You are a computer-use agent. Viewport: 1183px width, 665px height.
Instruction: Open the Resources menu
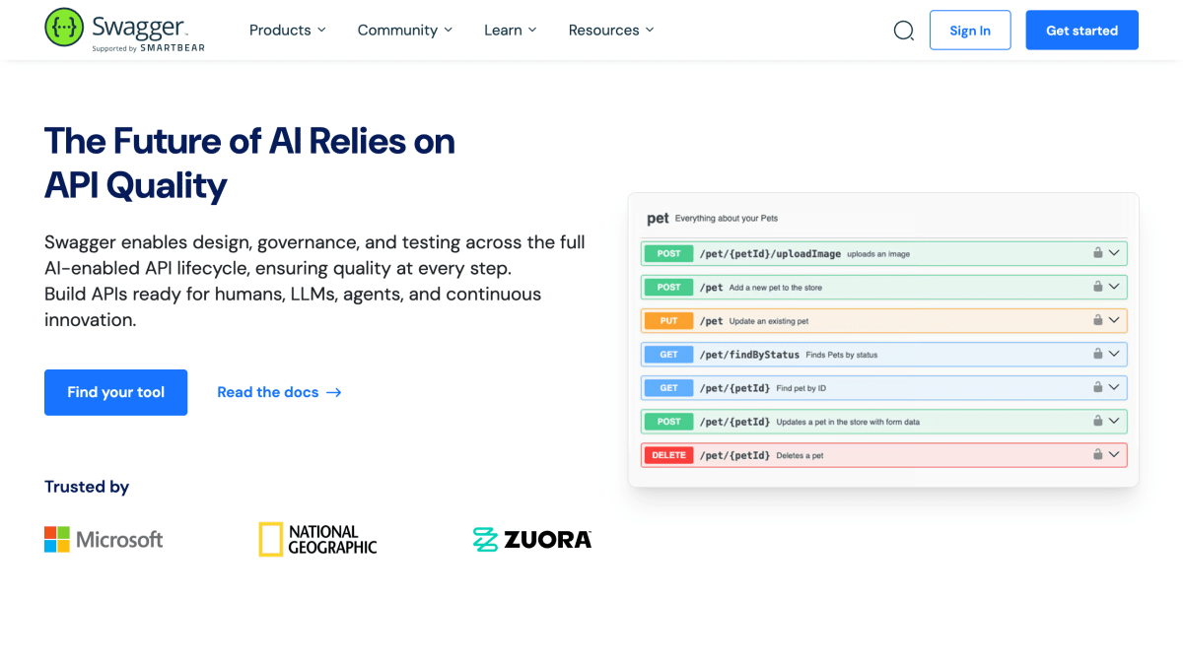tap(611, 31)
